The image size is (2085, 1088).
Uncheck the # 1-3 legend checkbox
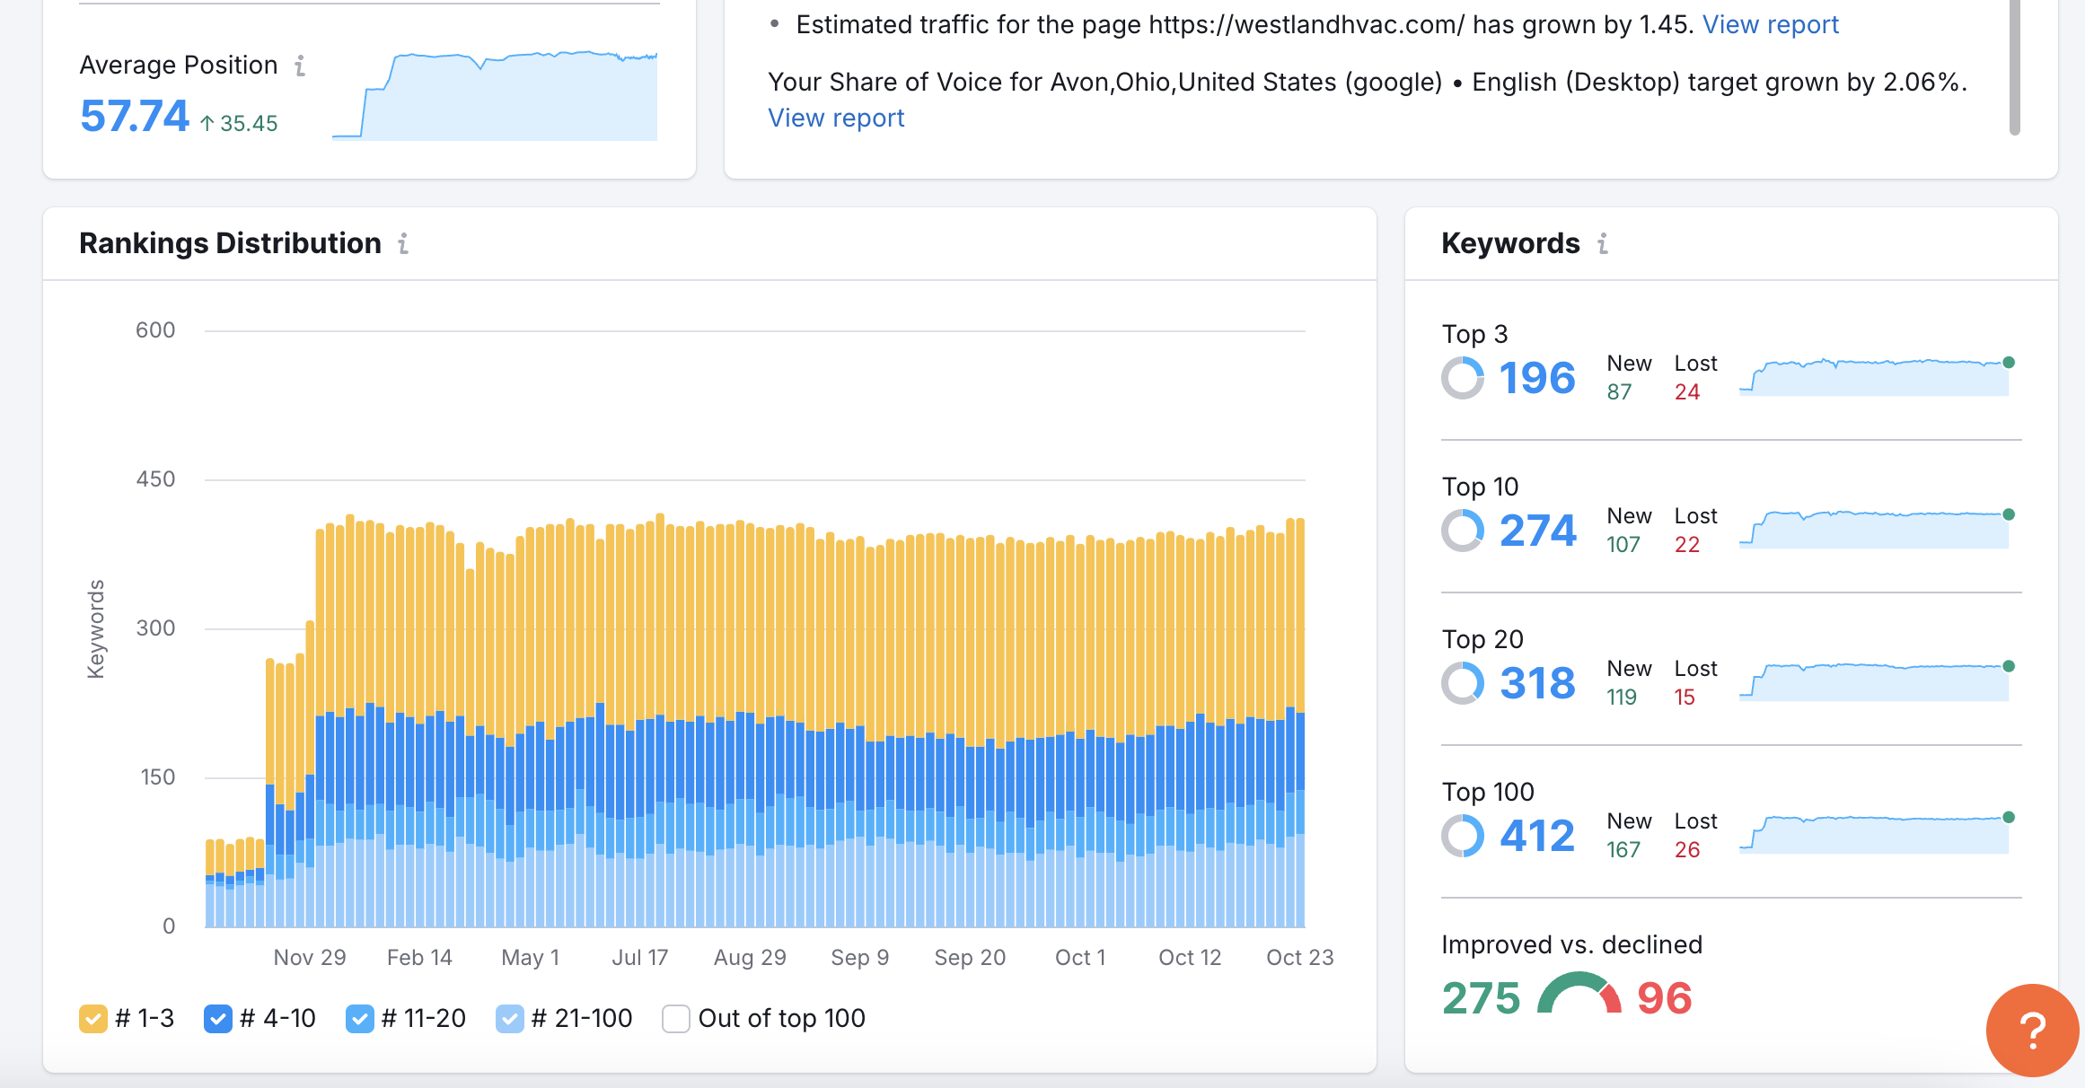[x=93, y=1019]
